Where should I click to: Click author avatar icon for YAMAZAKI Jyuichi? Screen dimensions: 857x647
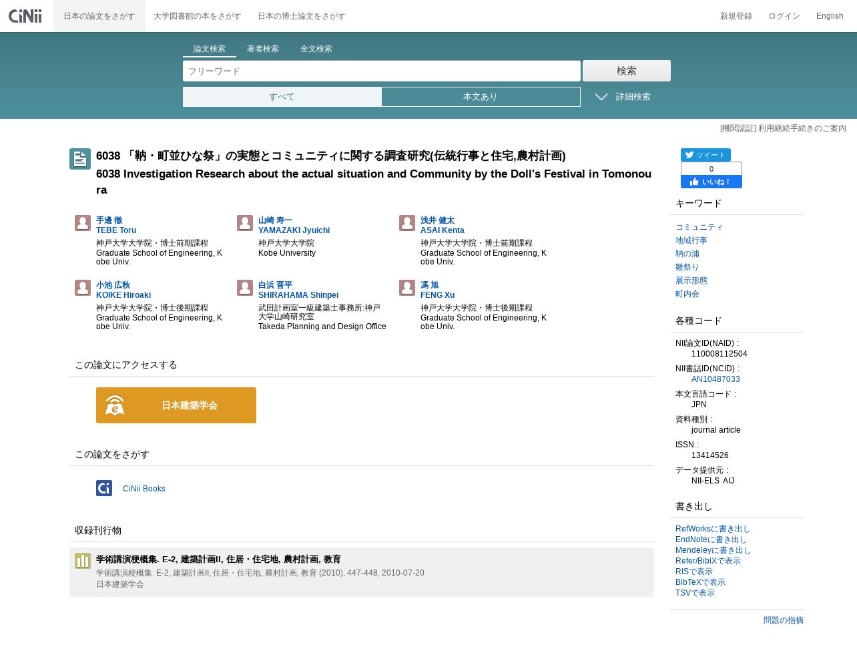pyautogui.click(x=245, y=223)
